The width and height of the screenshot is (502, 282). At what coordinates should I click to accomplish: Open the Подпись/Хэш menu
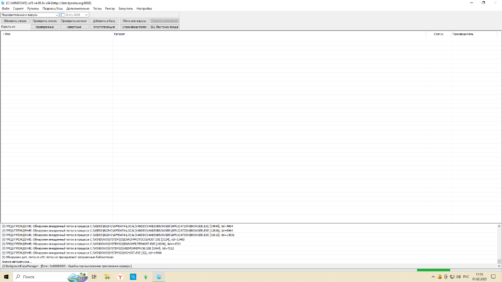point(53,8)
